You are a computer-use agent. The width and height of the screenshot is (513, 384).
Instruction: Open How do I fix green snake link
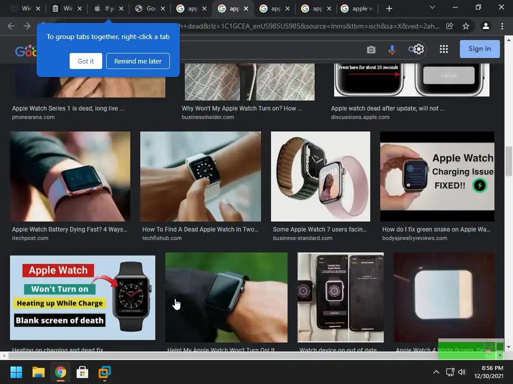click(436, 229)
